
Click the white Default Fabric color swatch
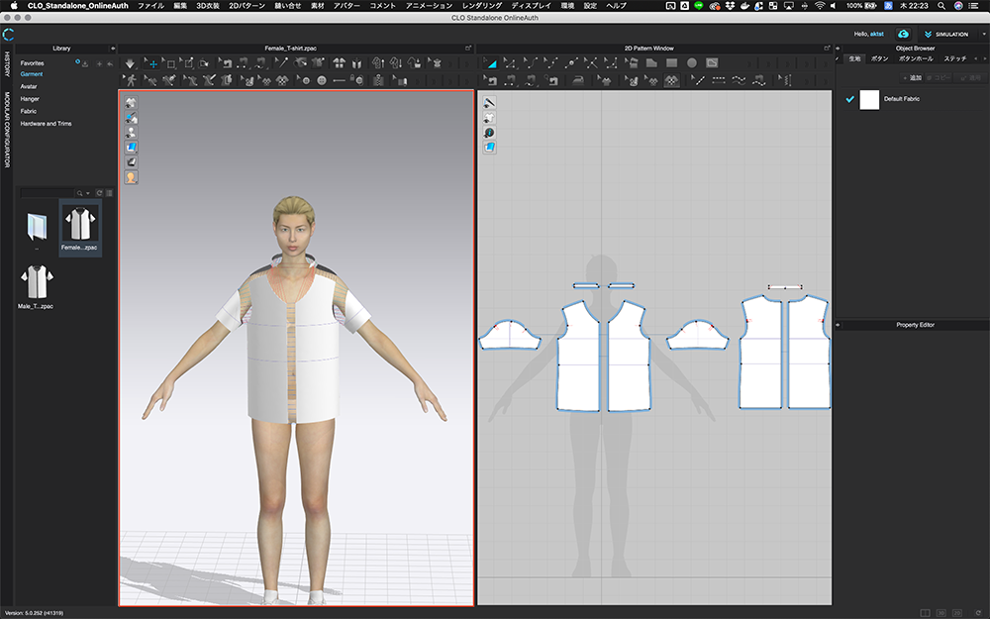pos(869,100)
